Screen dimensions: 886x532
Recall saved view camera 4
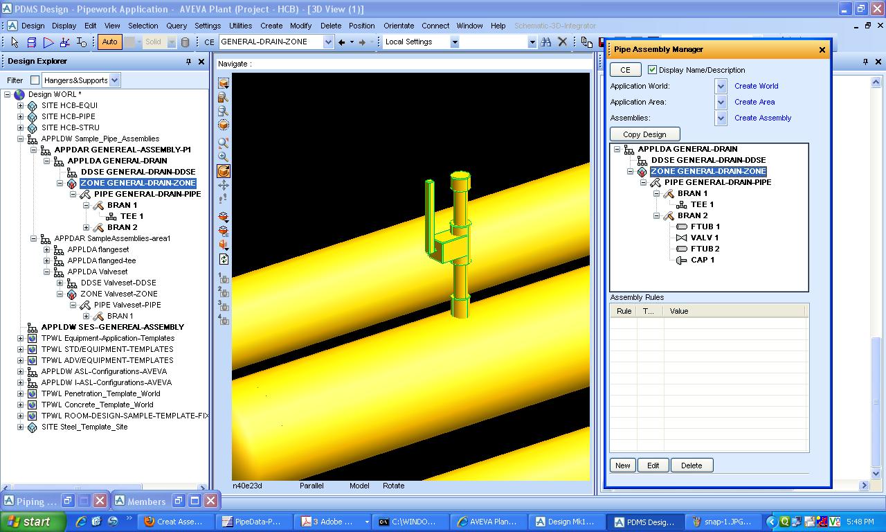(224, 319)
